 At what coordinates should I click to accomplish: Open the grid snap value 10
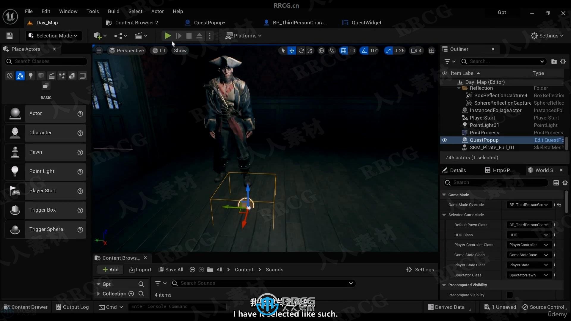click(352, 51)
